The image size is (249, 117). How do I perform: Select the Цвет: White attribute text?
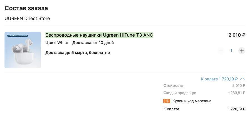(57, 43)
